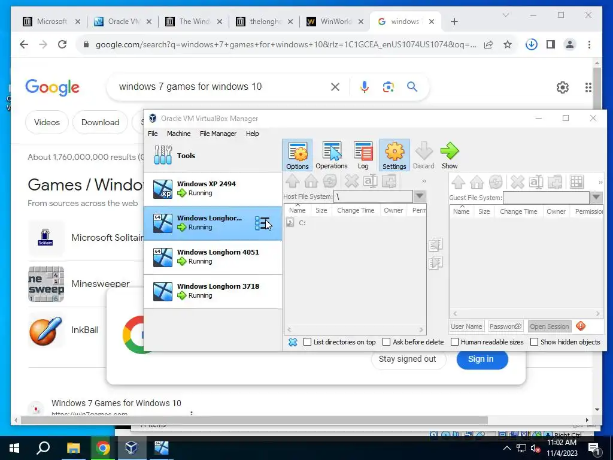
Task: Open File Explorer from the taskbar
Action: click(73, 448)
